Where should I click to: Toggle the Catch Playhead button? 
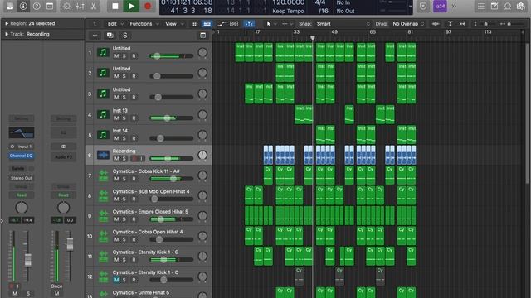click(249, 24)
